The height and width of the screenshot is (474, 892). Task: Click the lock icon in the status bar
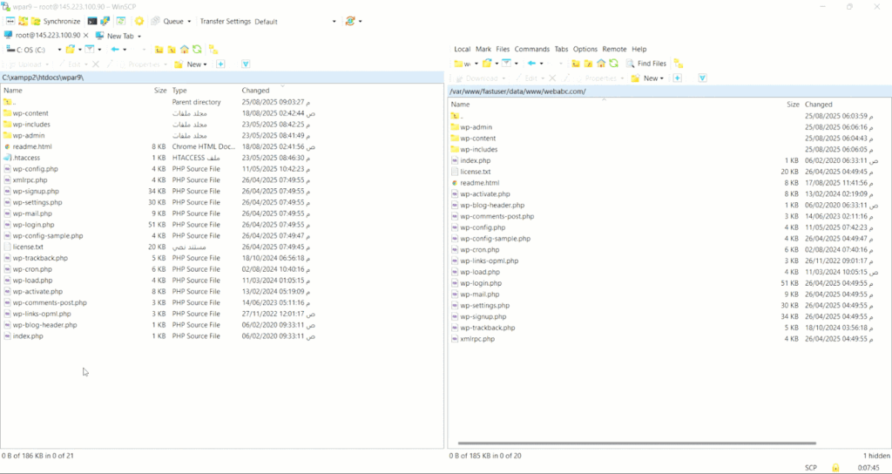[x=835, y=468]
